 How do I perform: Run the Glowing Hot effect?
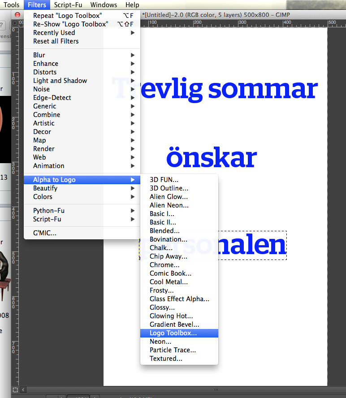tap(179, 316)
